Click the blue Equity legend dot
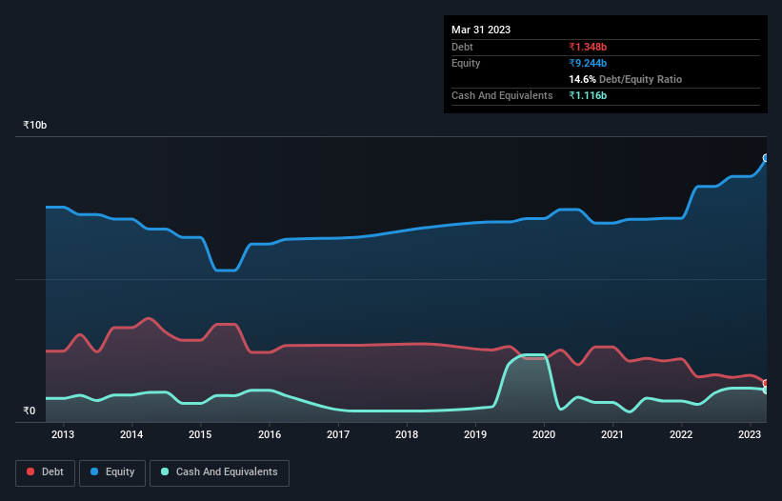The height and width of the screenshot is (501, 782). point(94,471)
